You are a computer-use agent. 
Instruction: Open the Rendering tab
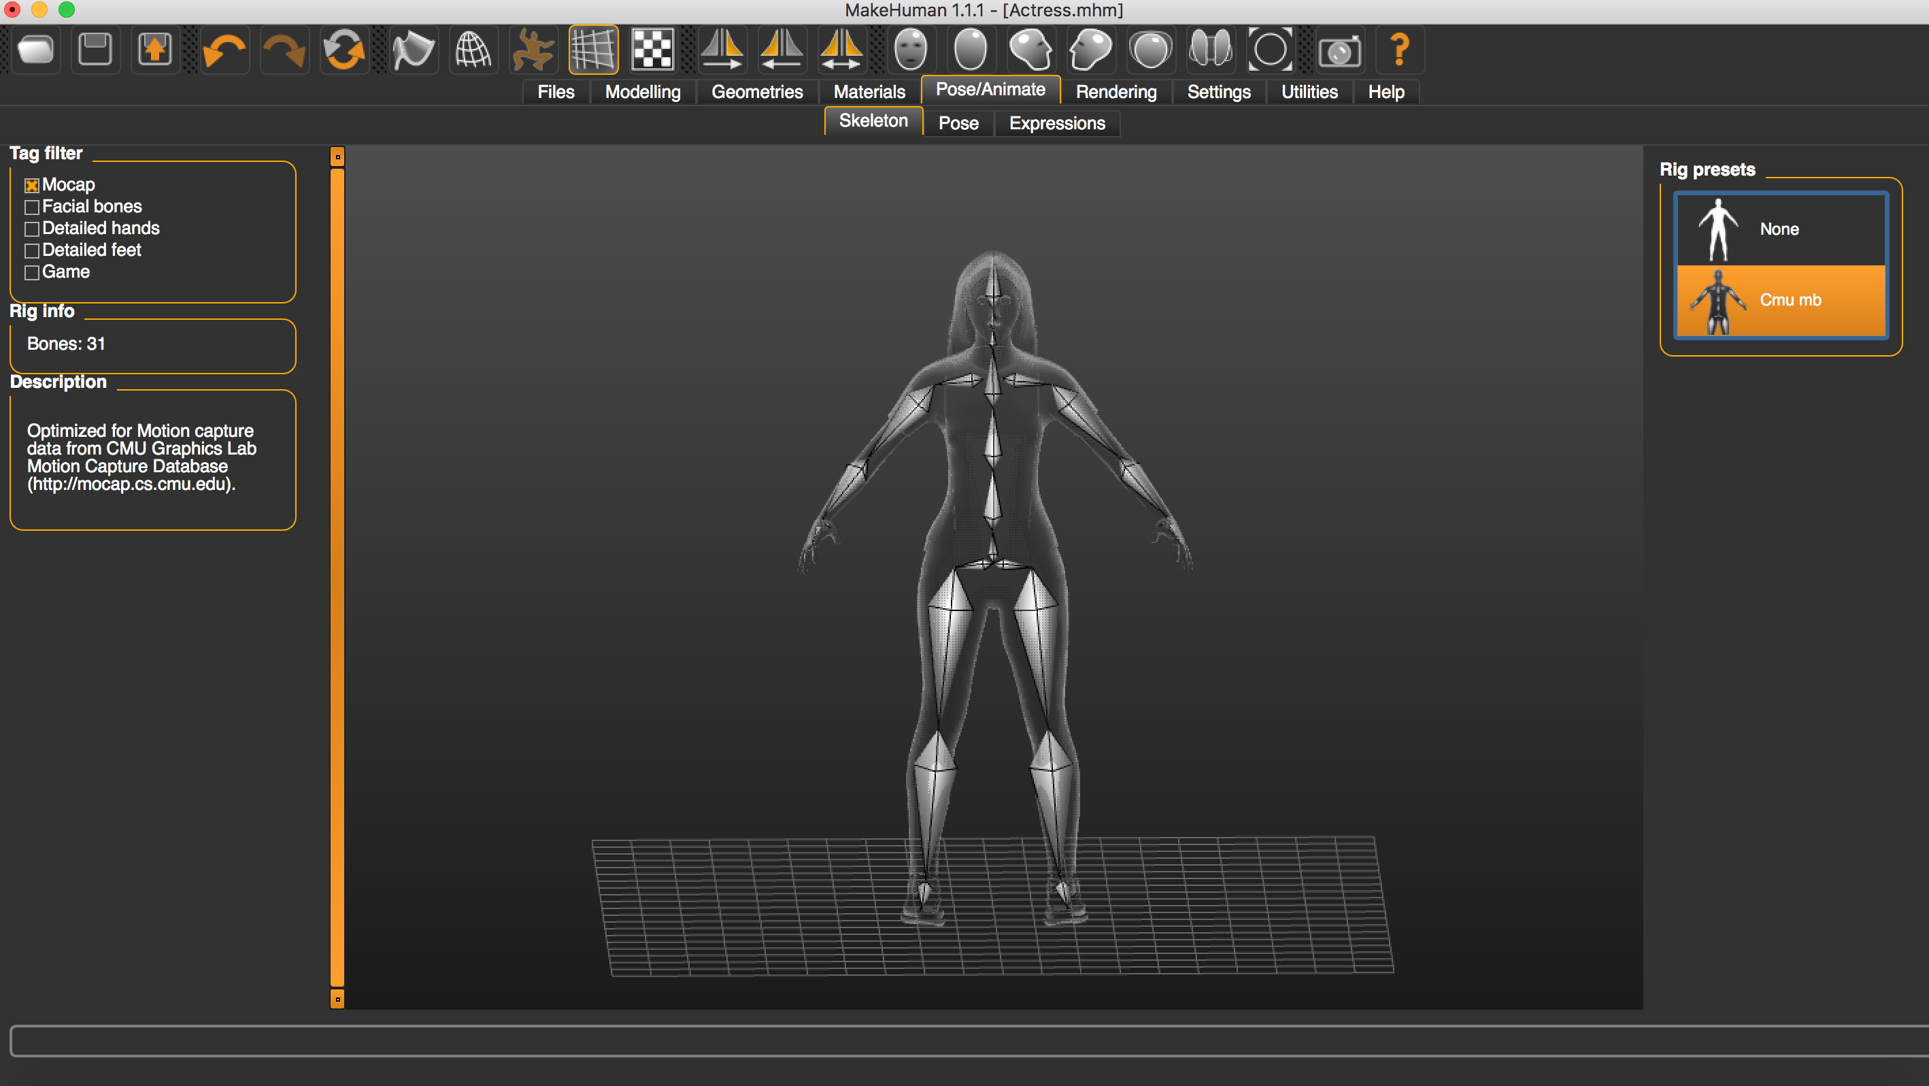coord(1116,92)
